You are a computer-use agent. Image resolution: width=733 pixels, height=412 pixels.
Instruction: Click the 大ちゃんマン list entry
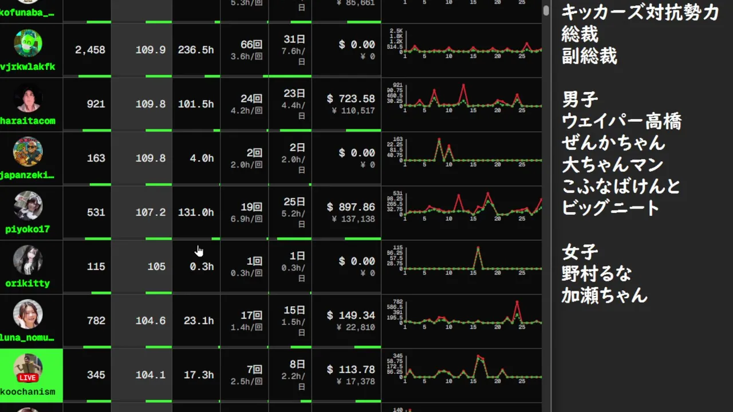point(612,165)
